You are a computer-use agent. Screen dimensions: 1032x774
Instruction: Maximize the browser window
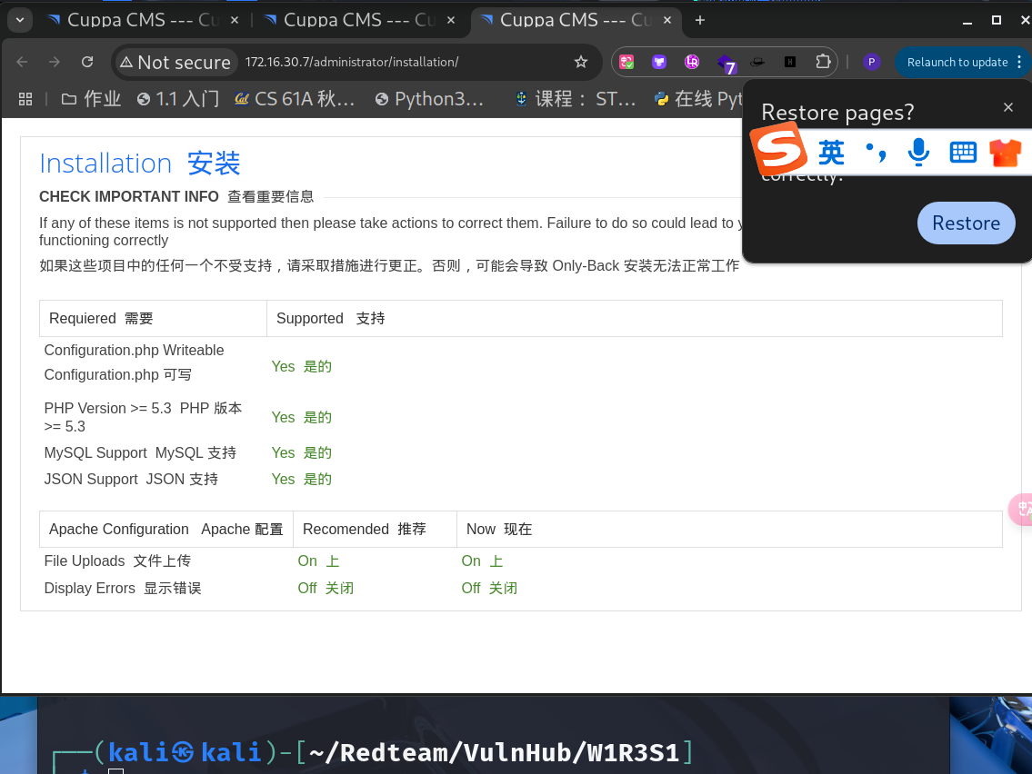tap(997, 20)
